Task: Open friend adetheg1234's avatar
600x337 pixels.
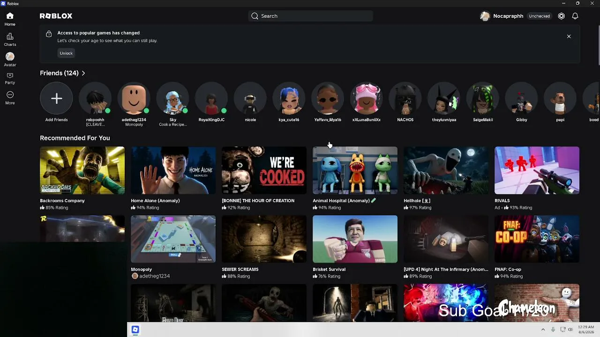Action: (134, 98)
